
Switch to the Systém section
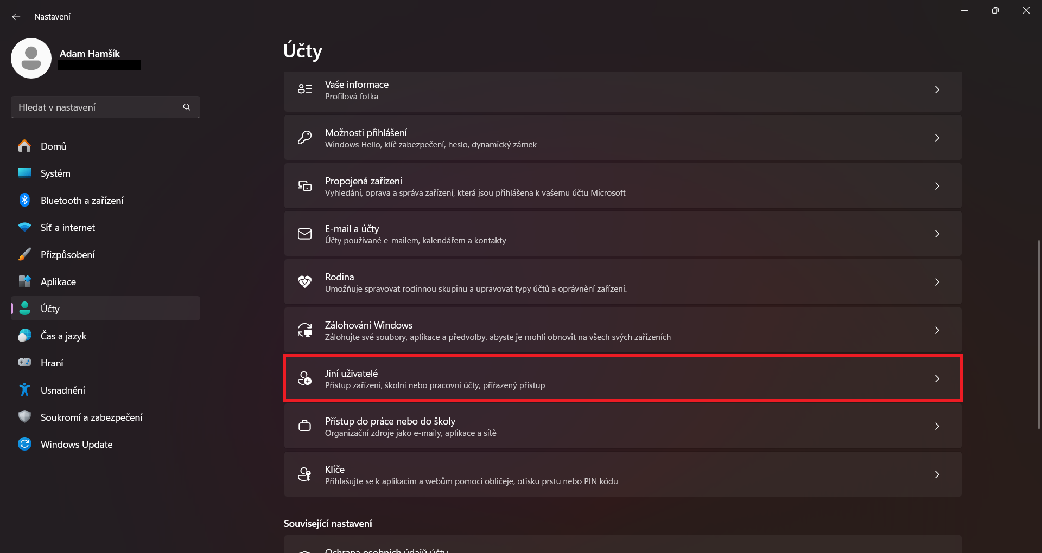(x=55, y=173)
